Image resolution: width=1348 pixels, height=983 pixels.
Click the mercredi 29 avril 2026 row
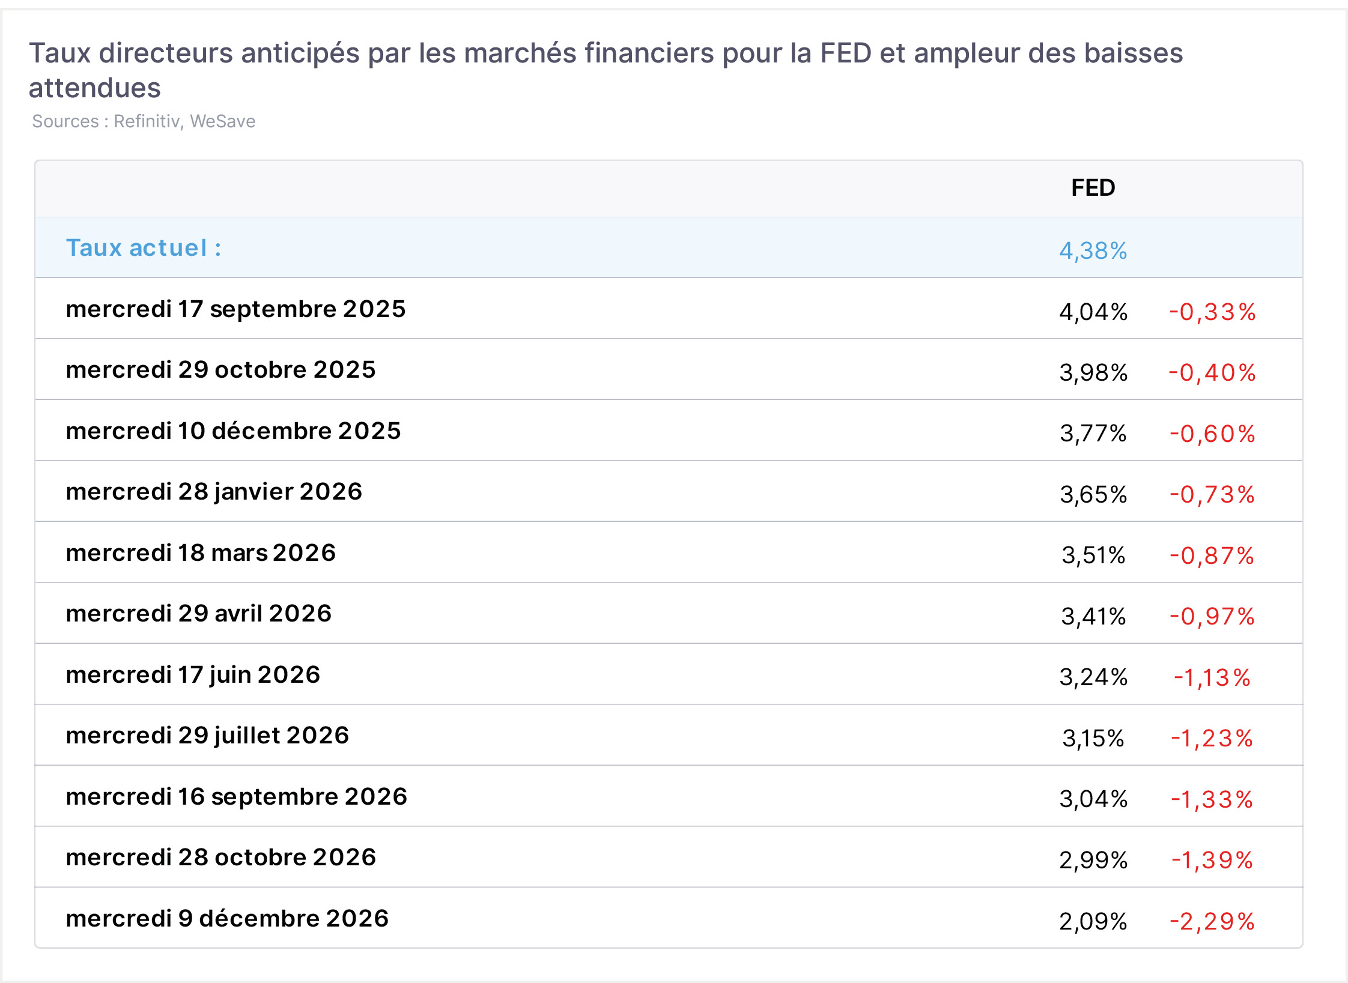(x=669, y=613)
